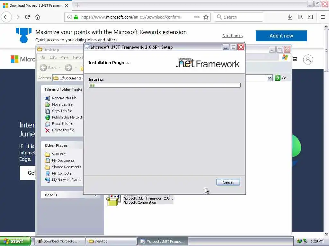This screenshot has width=329, height=246.
Task: Expand the Details panel chevron
Action: click(x=95, y=195)
